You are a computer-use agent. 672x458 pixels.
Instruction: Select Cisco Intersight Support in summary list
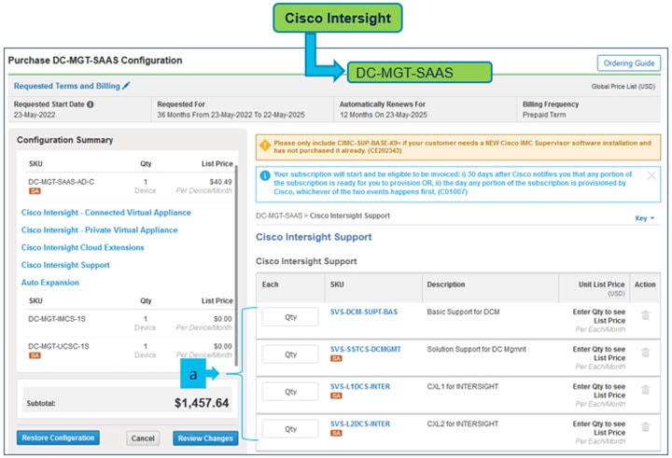65,265
